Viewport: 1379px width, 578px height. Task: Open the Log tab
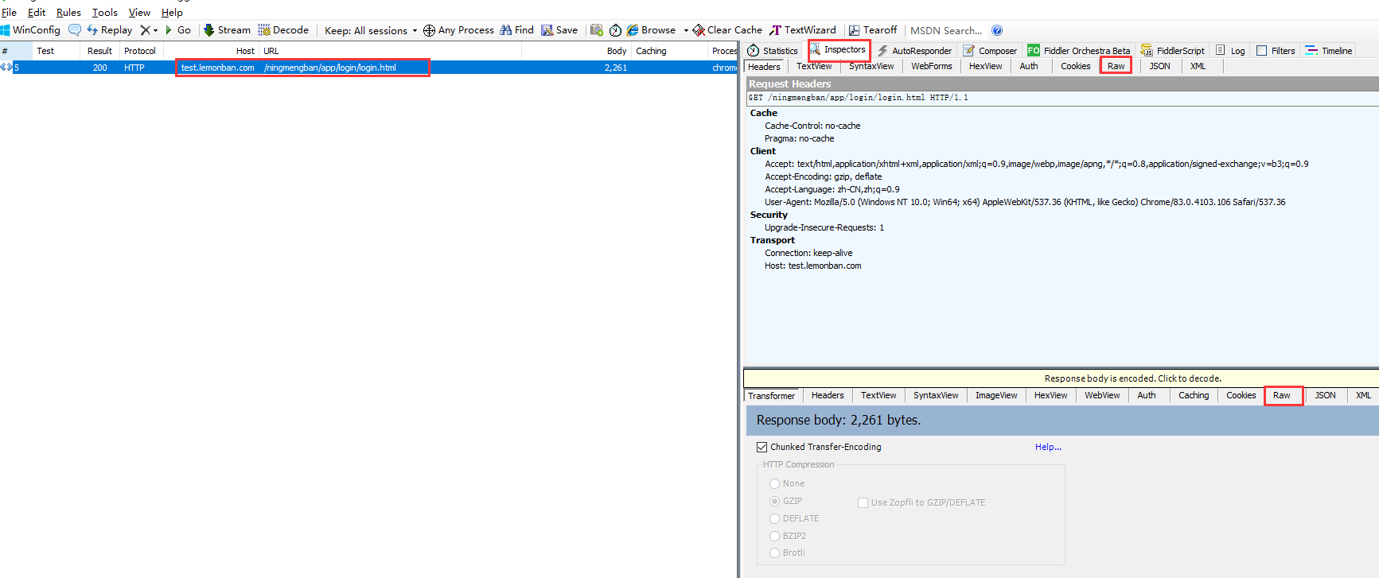point(1230,51)
